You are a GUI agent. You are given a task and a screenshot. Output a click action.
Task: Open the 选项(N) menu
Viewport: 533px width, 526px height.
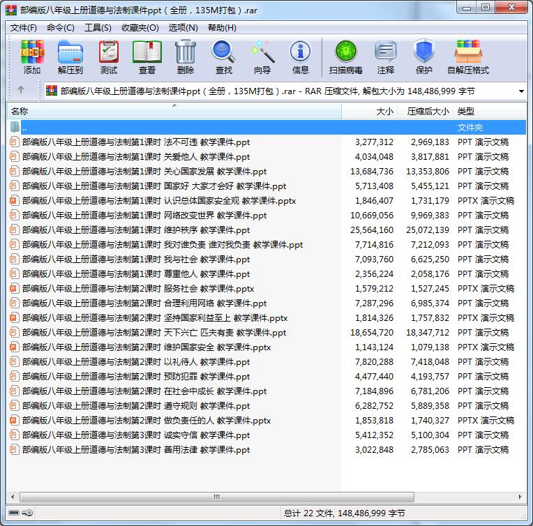[183, 27]
